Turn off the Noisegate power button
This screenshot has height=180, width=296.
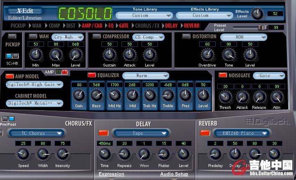tap(222, 75)
